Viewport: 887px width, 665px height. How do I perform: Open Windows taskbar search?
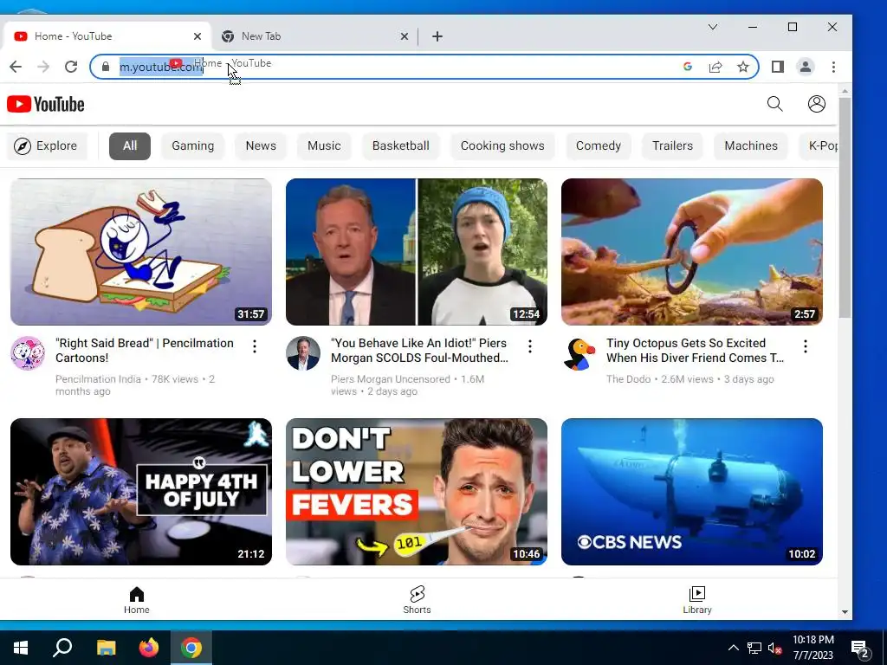click(x=62, y=648)
